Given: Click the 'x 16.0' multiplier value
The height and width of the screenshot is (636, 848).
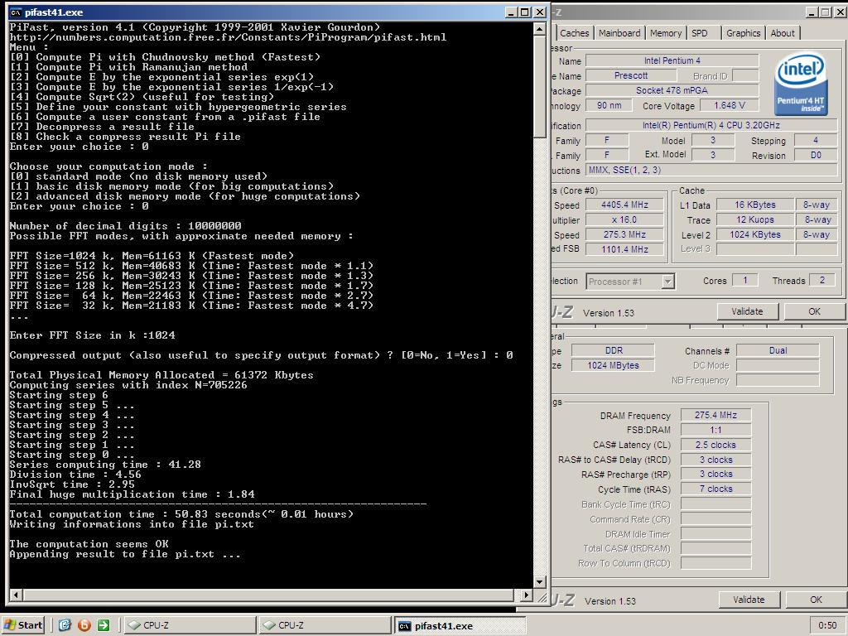Looking at the screenshot, I should point(624,219).
